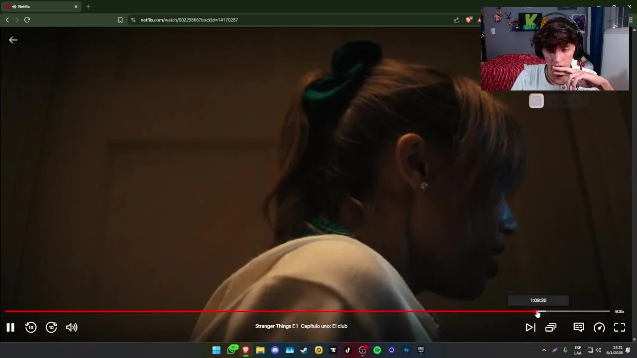Image resolution: width=637 pixels, height=358 pixels.
Task: Click the page vertical scrollbar down arrow
Action: pyautogui.click(x=634, y=340)
